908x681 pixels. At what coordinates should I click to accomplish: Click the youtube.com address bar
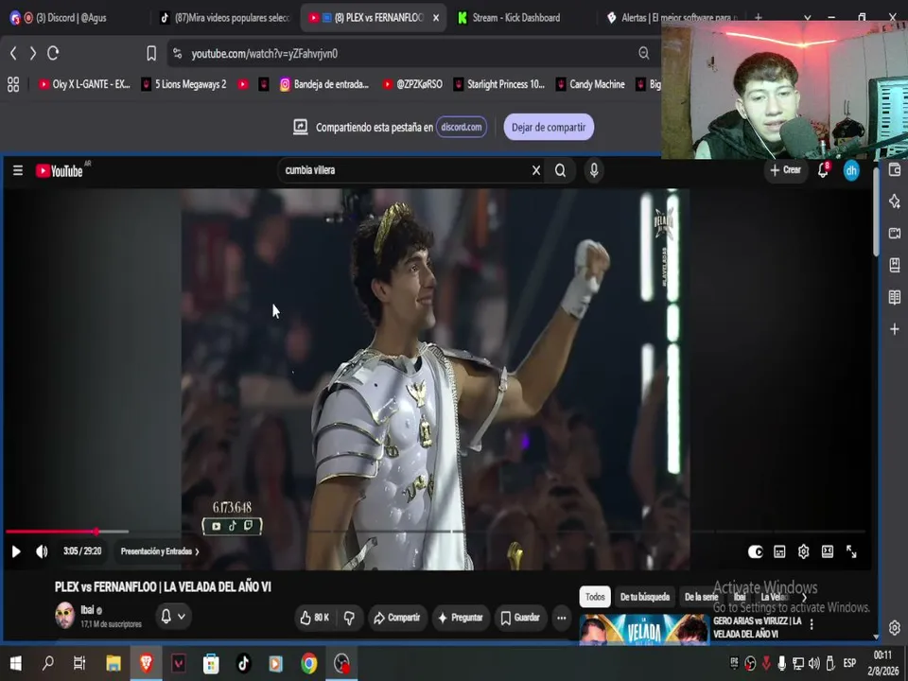411,54
